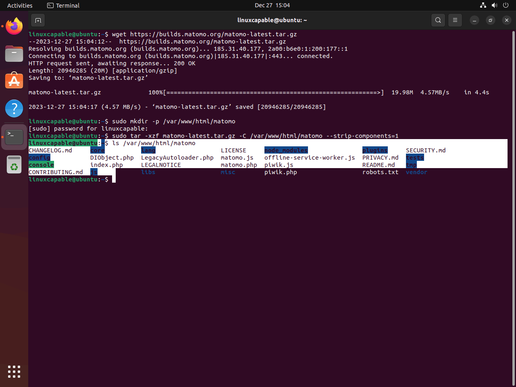This screenshot has width=516, height=387.
Task: Click offline-service-worker.js in listing
Action: pos(310,158)
